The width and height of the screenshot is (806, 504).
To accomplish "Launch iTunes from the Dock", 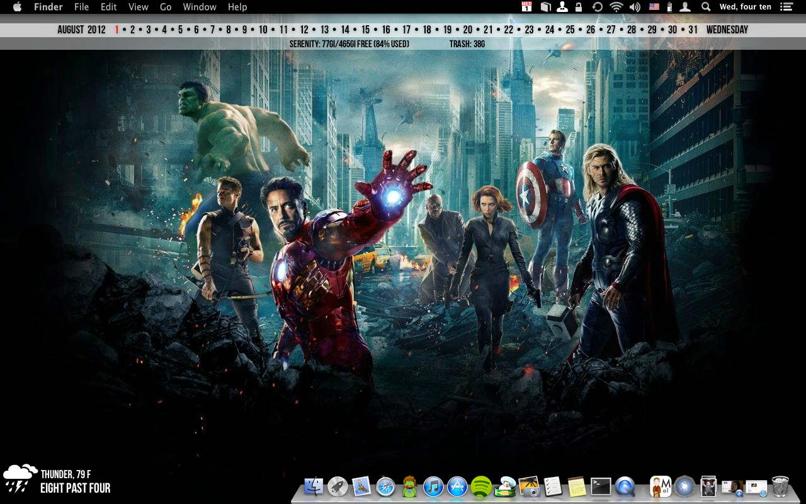I will (433, 486).
